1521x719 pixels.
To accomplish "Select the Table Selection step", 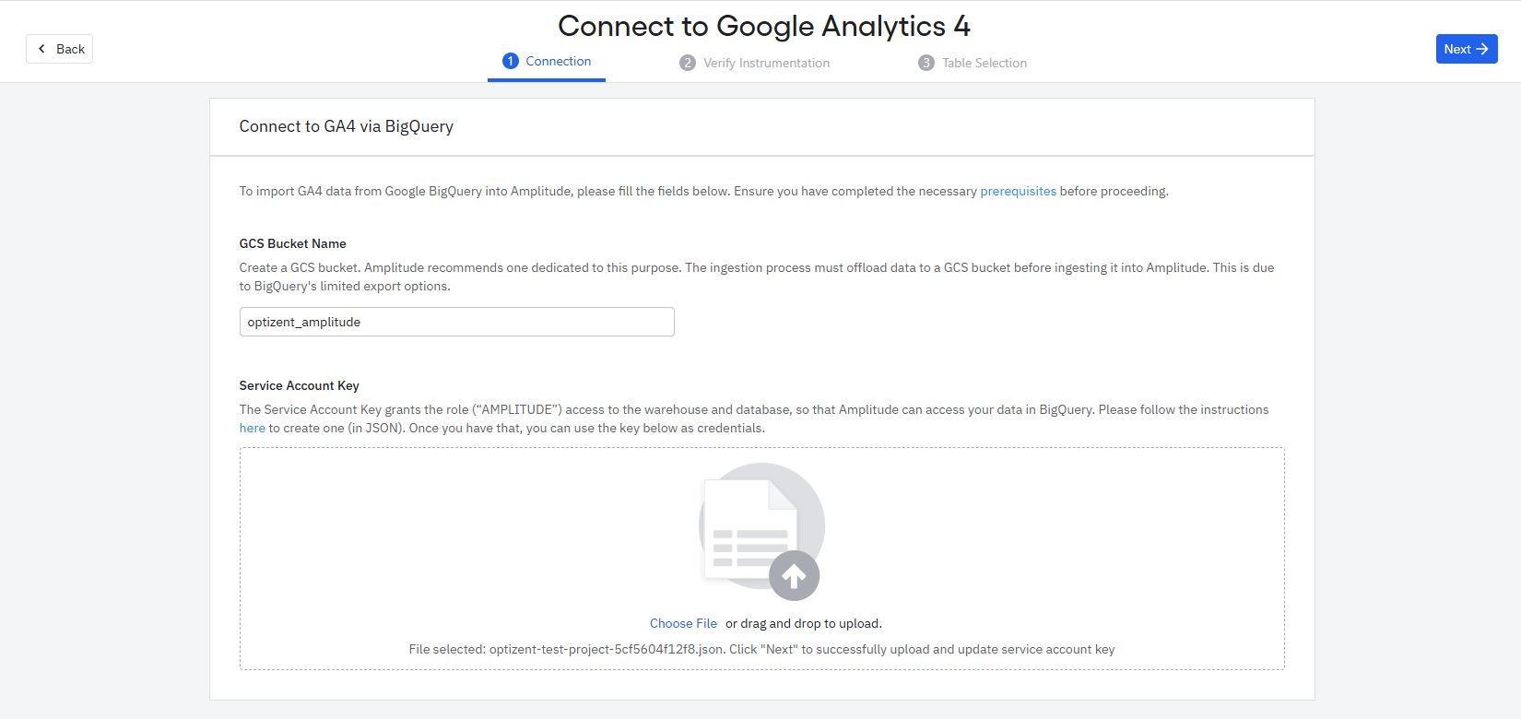I will (x=984, y=63).
